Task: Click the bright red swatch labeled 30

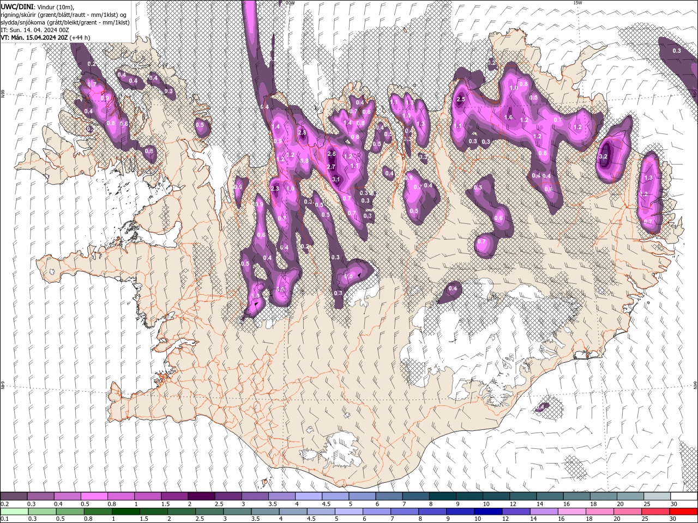Action: pos(683,512)
